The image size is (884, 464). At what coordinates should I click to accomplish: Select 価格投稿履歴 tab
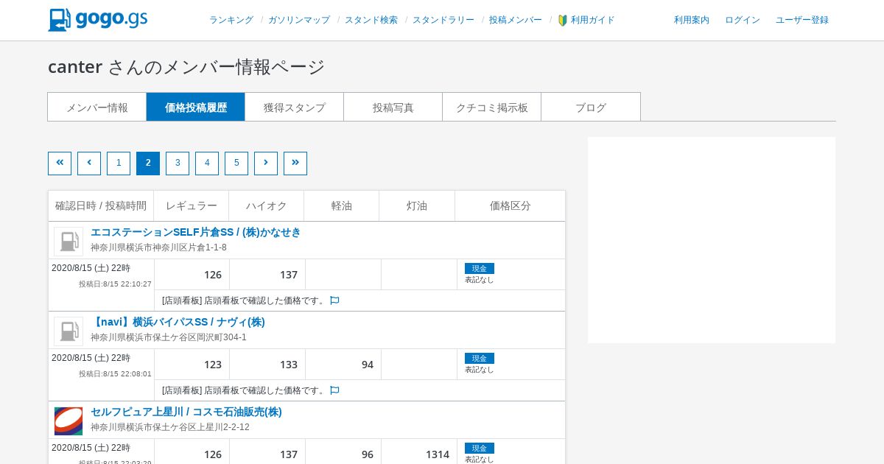pyautogui.click(x=196, y=107)
